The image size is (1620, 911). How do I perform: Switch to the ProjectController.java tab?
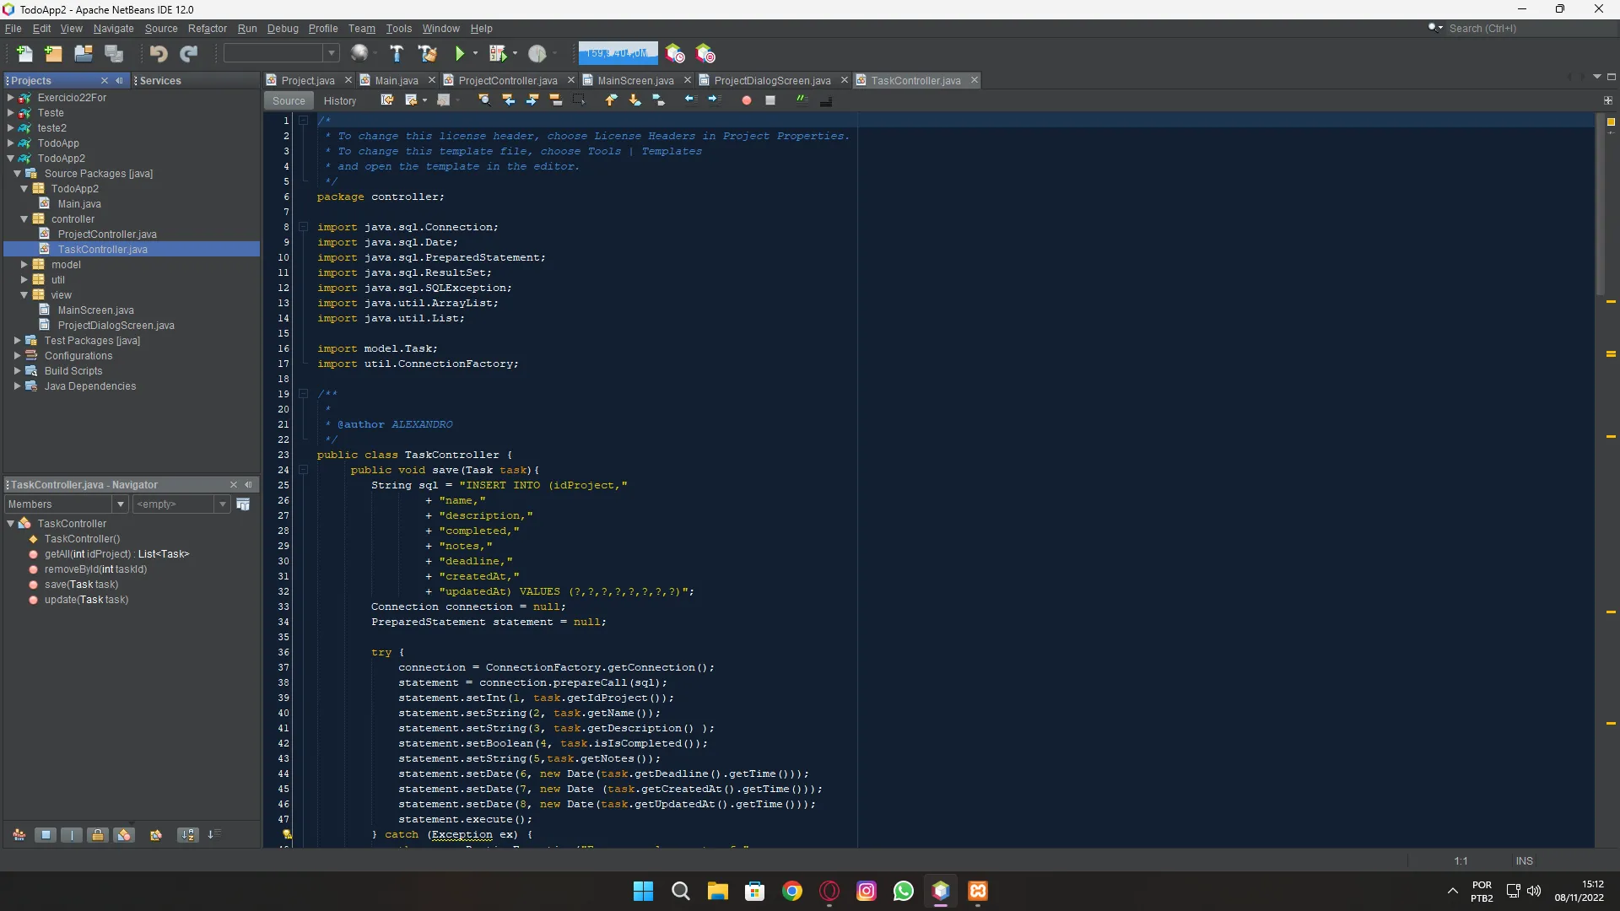pyautogui.click(x=507, y=81)
